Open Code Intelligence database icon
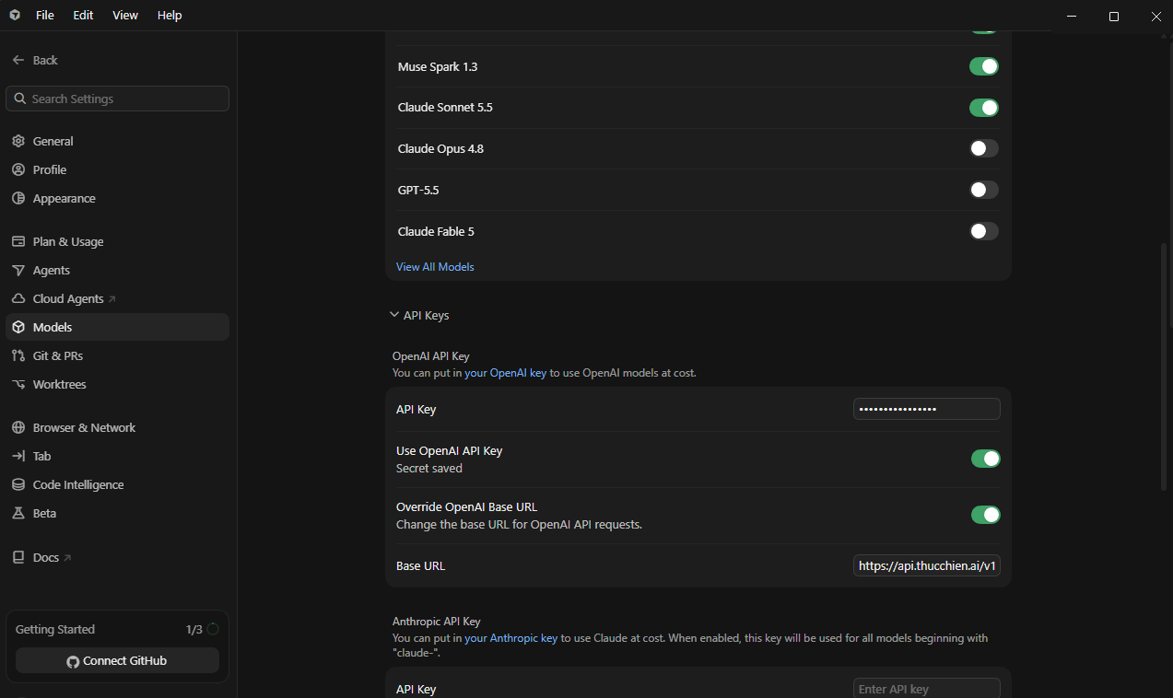Image resolution: width=1173 pixels, height=698 pixels. click(x=18, y=484)
